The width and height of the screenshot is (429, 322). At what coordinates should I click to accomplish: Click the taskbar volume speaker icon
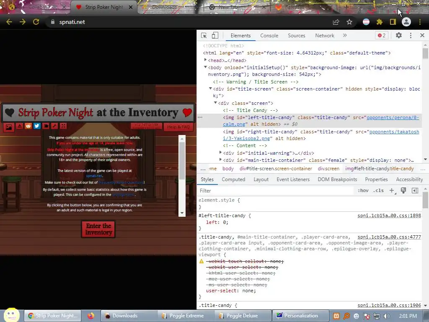[x=386, y=316]
